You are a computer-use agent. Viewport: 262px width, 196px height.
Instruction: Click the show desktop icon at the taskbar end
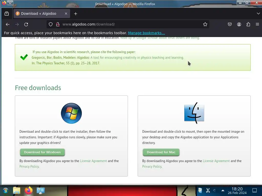point(255,190)
